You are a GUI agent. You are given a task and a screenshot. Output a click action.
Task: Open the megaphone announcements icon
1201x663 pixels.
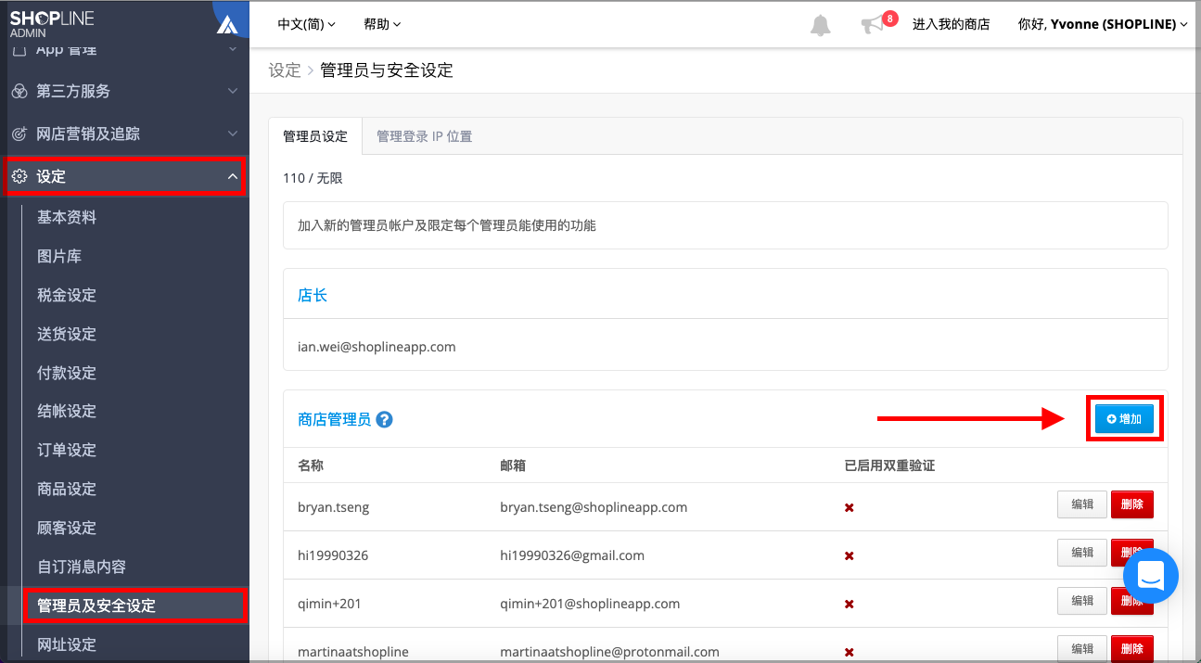(x=873, y=25)
